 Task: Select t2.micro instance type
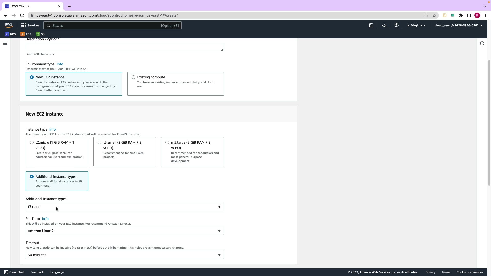point(32,142)
